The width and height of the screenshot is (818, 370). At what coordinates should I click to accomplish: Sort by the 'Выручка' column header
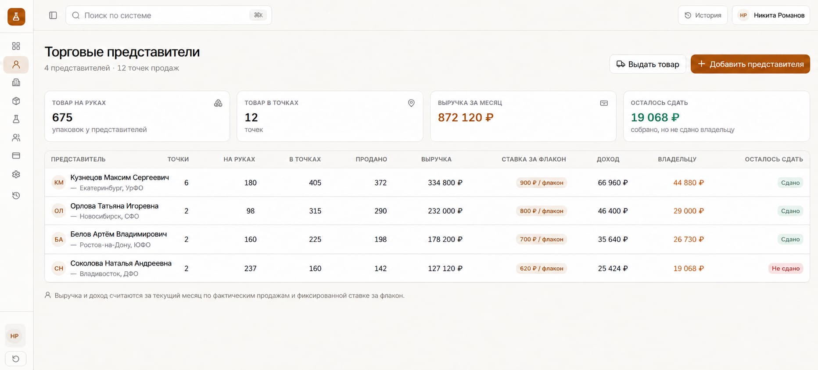point(436,159)
